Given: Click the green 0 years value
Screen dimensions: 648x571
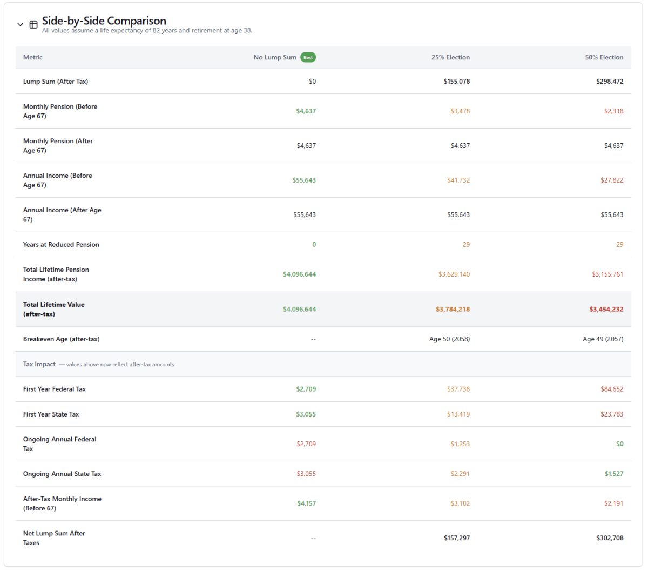Looking at the screenshot, I should tap(314, 245).
